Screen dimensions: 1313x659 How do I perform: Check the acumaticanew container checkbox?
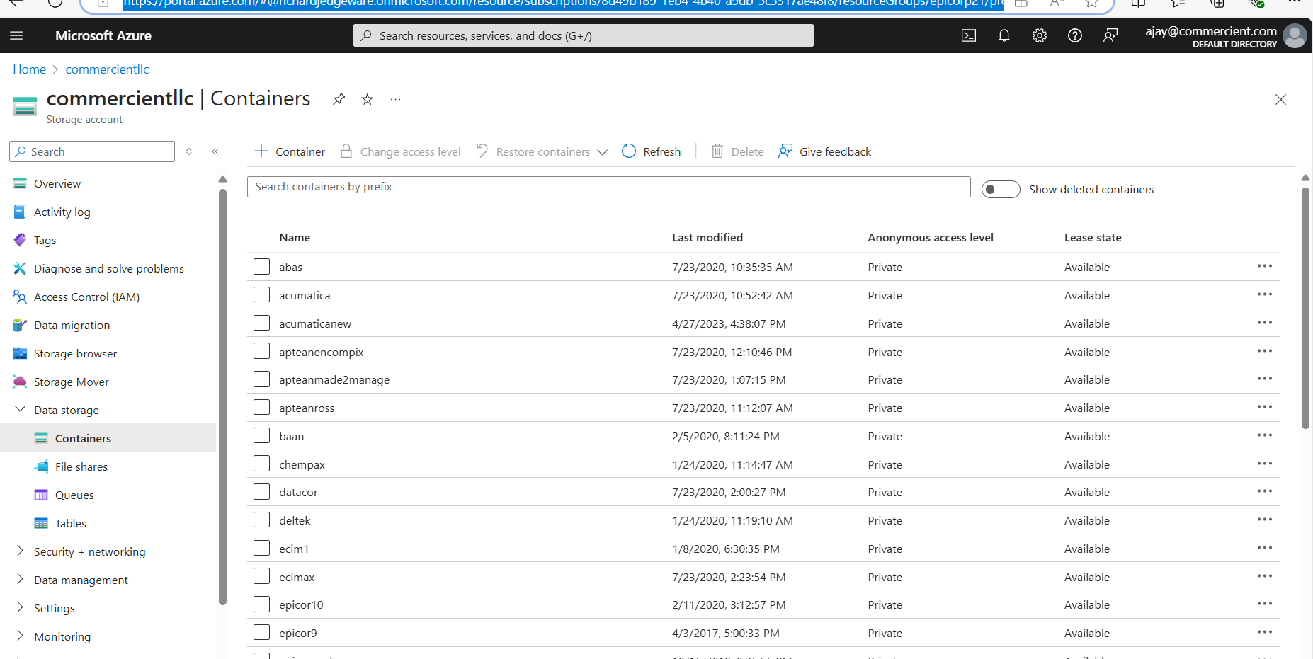tap(262, 323)
